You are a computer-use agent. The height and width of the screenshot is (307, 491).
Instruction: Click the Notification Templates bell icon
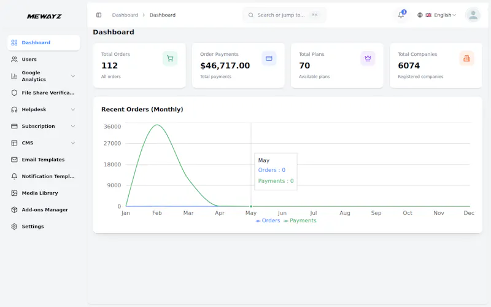click(14, 176)
